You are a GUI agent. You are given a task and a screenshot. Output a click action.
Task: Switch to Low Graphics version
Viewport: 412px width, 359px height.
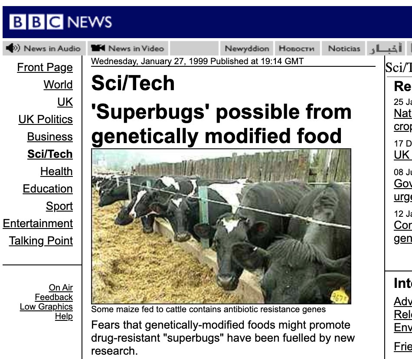[46, 307]
